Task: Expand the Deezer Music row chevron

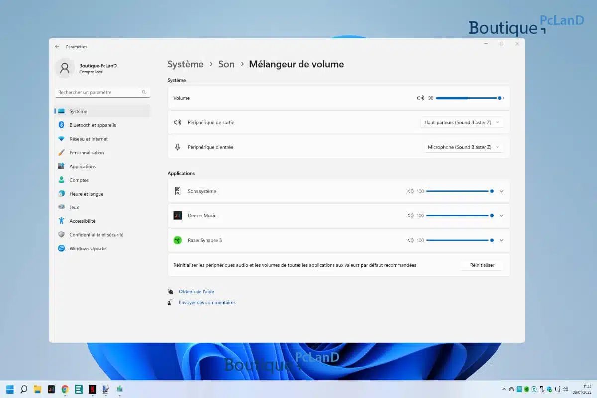Action: click(x=501, y=215)
